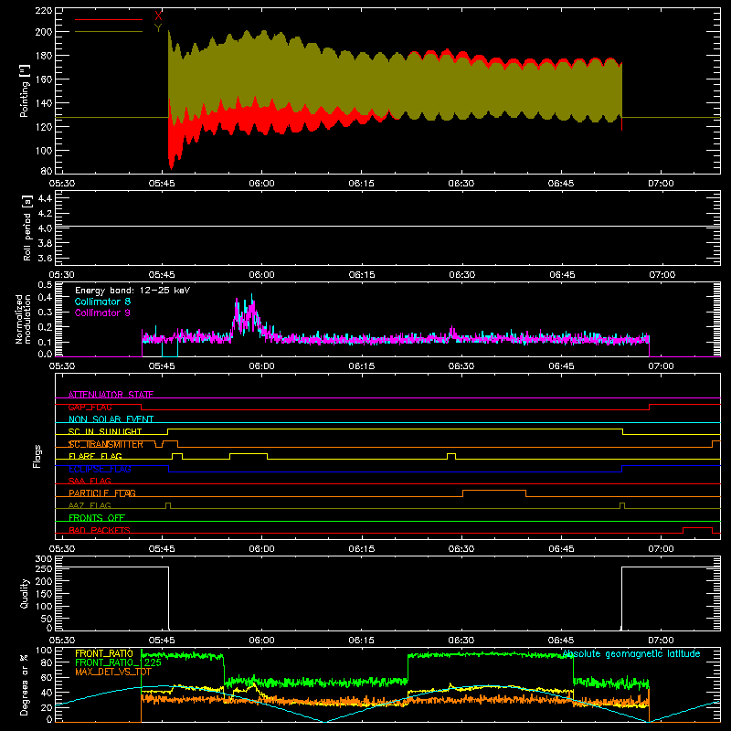Click the FRONT_RATIO_1225 legend entry

point(118,662)
